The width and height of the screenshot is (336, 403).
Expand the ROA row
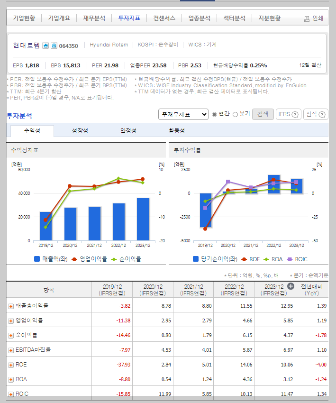11,379
